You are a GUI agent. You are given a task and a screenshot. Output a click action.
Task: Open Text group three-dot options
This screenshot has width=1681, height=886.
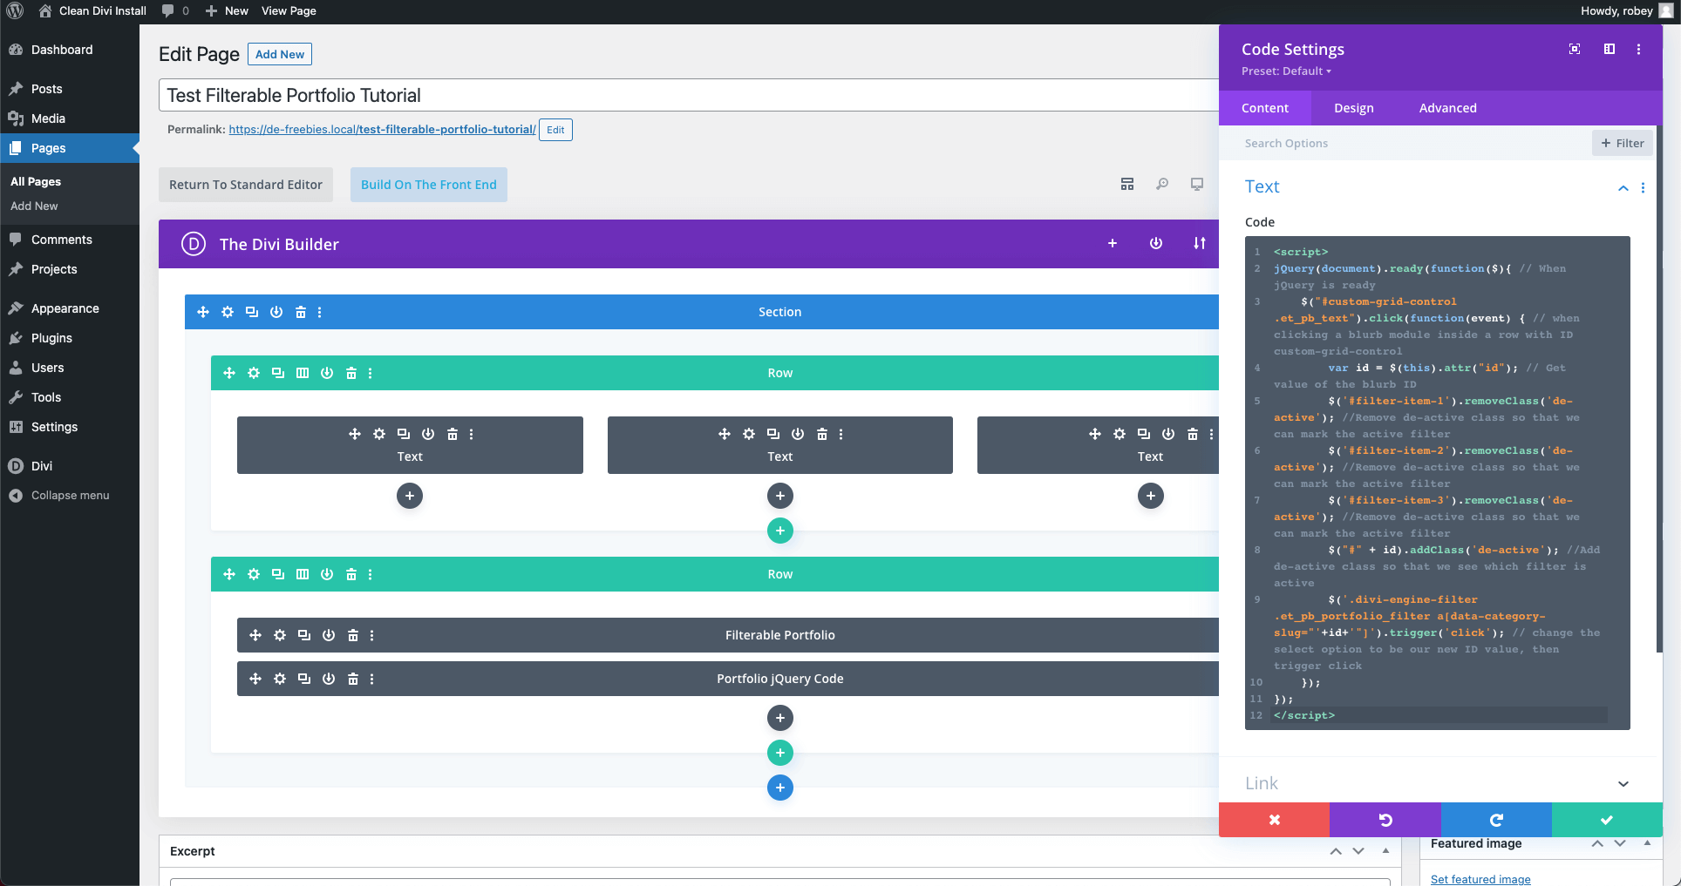(x=1644, y=188)
